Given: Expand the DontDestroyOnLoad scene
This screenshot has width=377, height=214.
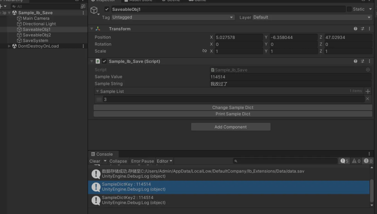Looking at the screenshot, I should (x=9, y=46).
